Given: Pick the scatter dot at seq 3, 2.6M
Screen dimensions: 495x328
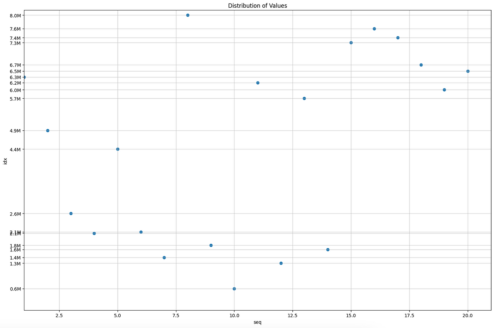Looking at the screenshot, I should 71,214.
